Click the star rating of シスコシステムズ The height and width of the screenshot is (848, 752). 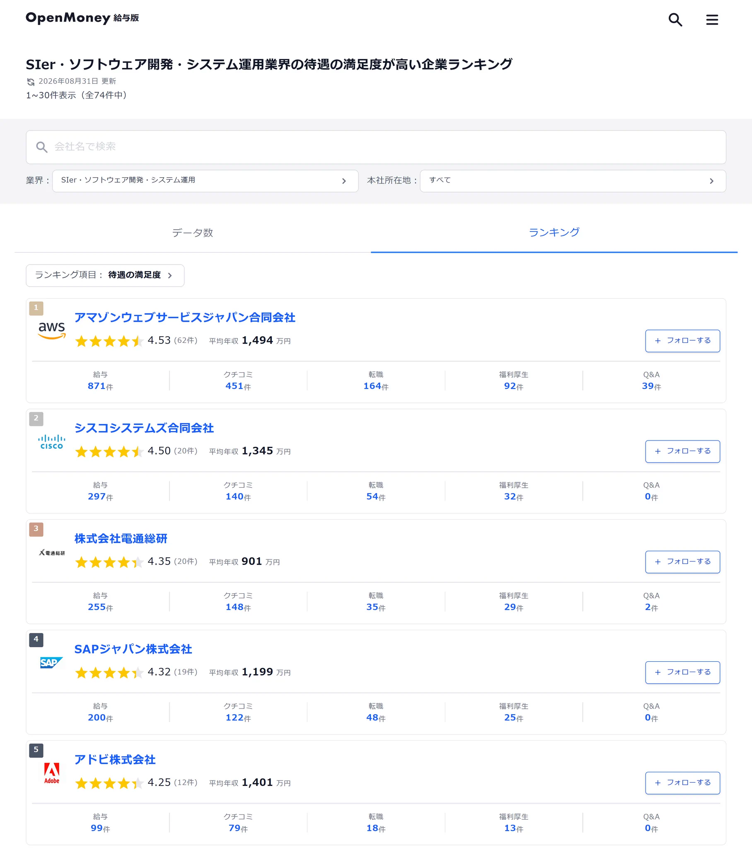click(x=109, y=451)
